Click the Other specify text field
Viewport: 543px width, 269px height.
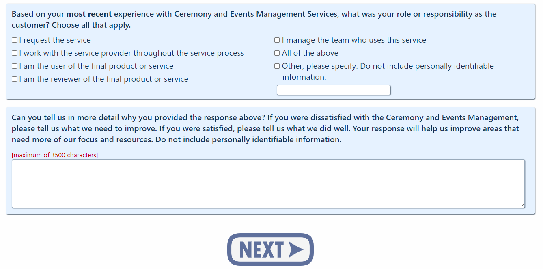tap(333, 90)
